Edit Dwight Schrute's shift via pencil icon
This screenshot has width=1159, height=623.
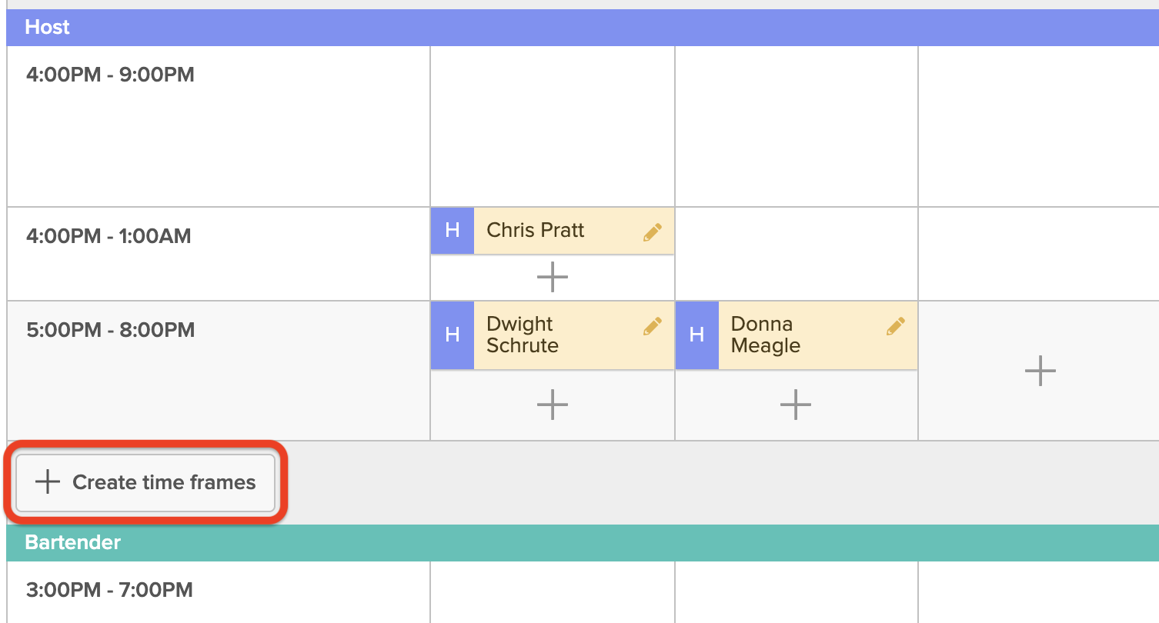coord(651,326)
